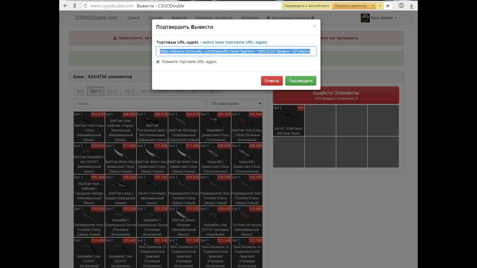Open the Депозит menu item

155,18
